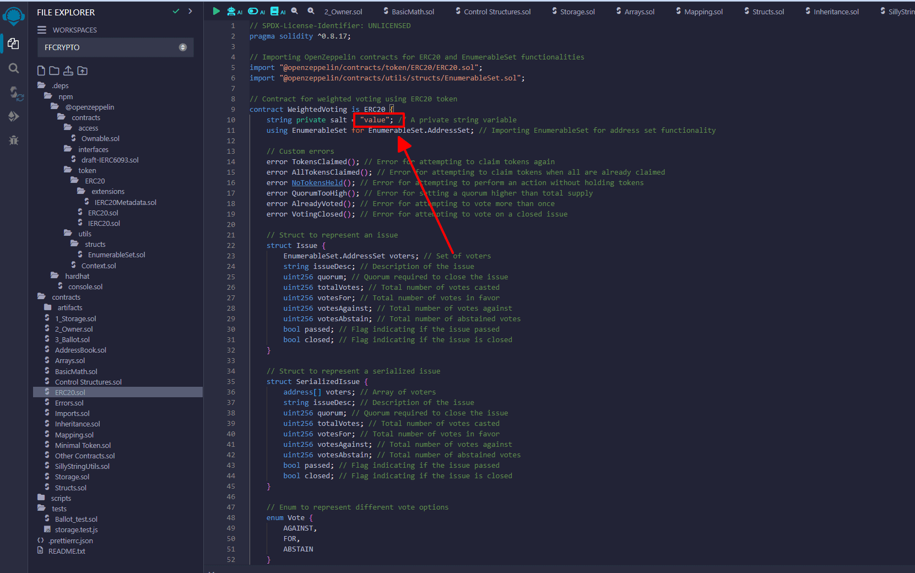Run the script with the green play button
The height and width of the screenshot is (573, 915).
pyautogui.click(x=216, y=11)
